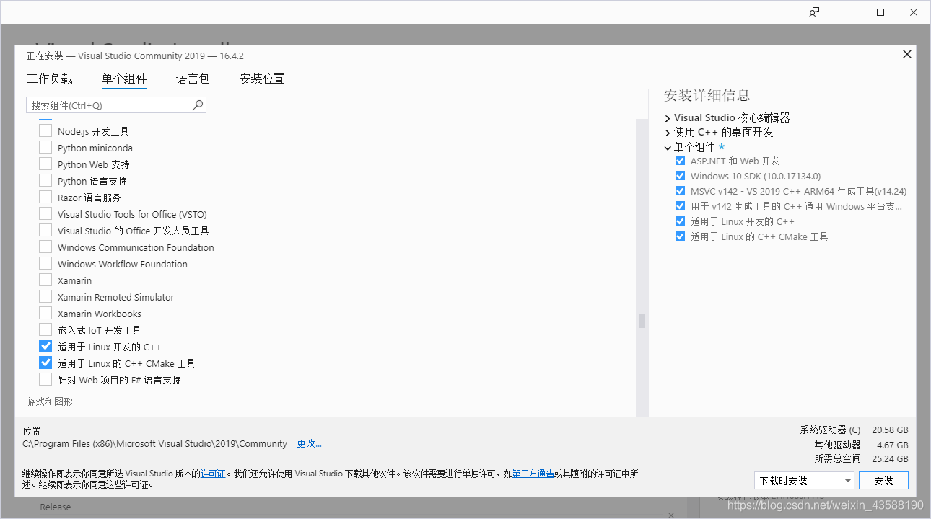
Task: Enable Xamarin Remoted Simulator checkbox
Action: tap(45, 297)
